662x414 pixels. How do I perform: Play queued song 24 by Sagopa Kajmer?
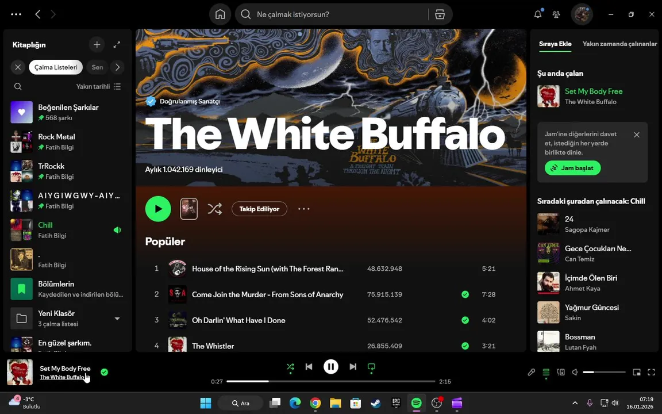click(x=592, y=224)
